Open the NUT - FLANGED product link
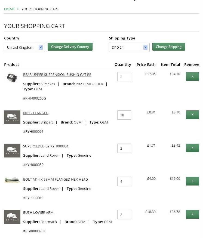203x238 pixels. pos(36,113)
